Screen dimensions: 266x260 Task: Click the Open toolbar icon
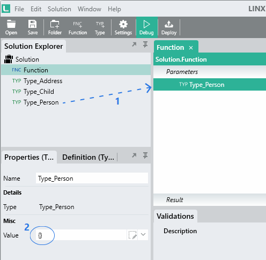pos(11,27)
